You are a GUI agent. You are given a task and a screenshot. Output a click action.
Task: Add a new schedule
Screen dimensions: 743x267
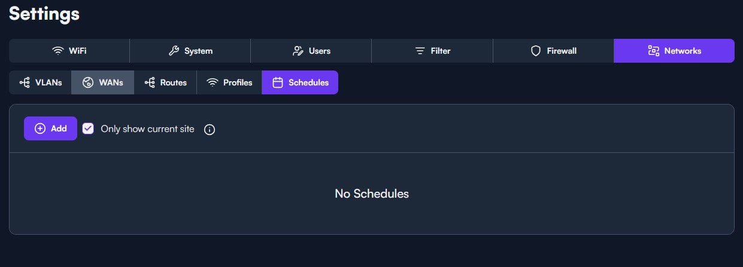pyautogui.click(x=50, y=128)
